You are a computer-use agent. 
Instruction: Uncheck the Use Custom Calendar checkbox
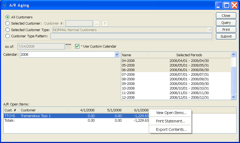click(x=77, y=46)
